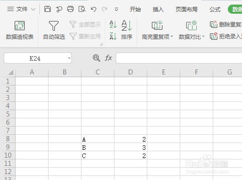Select column A header
The width and height of the screenshot is (242, 180).
click(32, 72)
